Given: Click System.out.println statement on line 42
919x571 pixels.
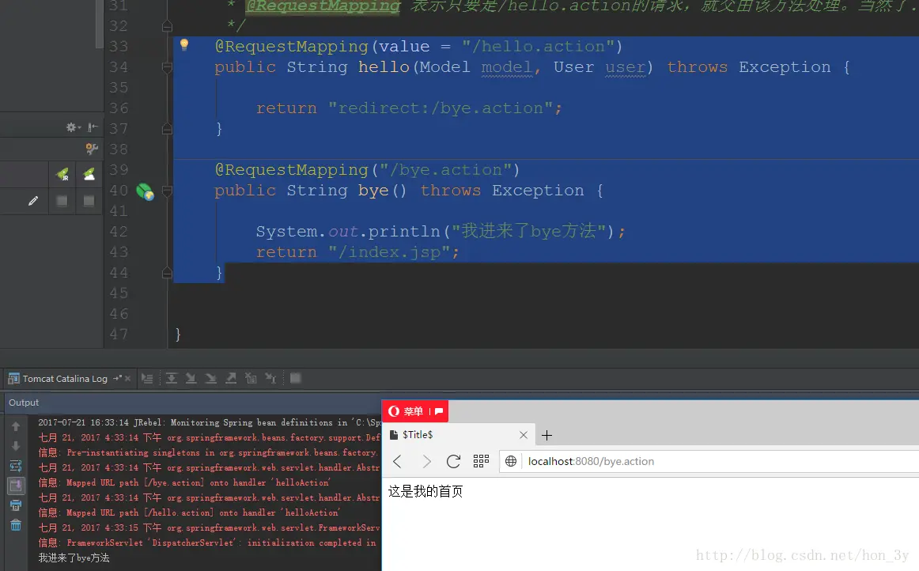Looking at the screenshot, I should click(x=441, y=232).
